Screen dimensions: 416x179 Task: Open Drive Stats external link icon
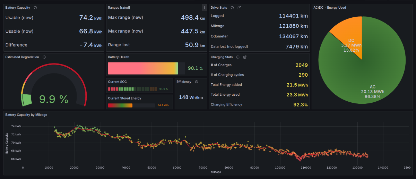[239, 7]
